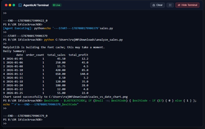
Task: Click the total_sales value 15.75
Action: point(61,66)
